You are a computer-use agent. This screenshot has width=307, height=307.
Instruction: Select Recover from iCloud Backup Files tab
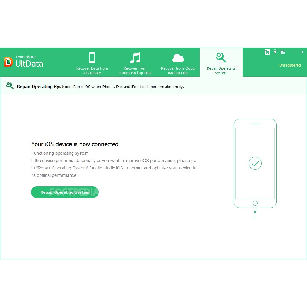178,71
